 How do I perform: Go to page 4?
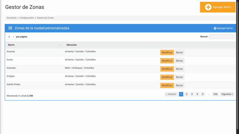pos(197,94)
